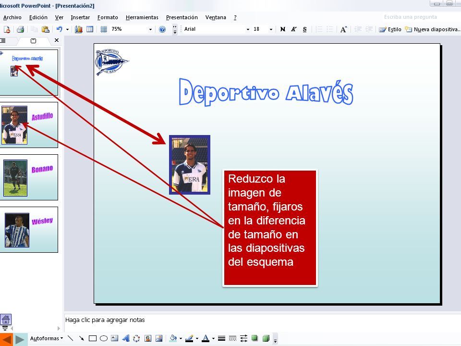Open the font size 18 dropdown
Screen dimensions: 461x346
tap(271, 29)
